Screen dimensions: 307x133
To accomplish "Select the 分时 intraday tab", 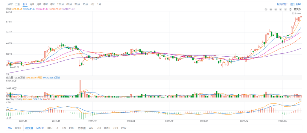I will pos(10,4).
